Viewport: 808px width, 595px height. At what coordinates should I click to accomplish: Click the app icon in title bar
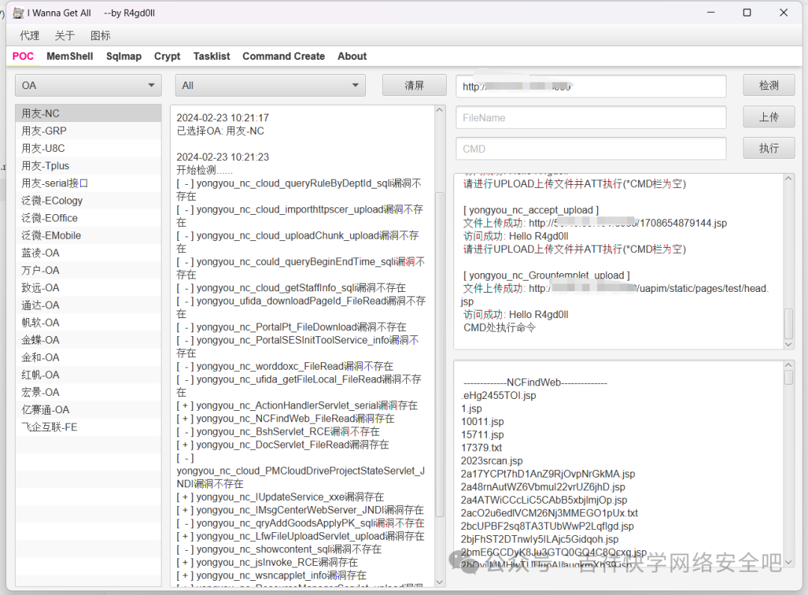[18, 13]
